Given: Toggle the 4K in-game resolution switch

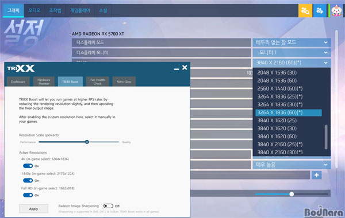Looking at the screenshot, I should pos(28,166).
